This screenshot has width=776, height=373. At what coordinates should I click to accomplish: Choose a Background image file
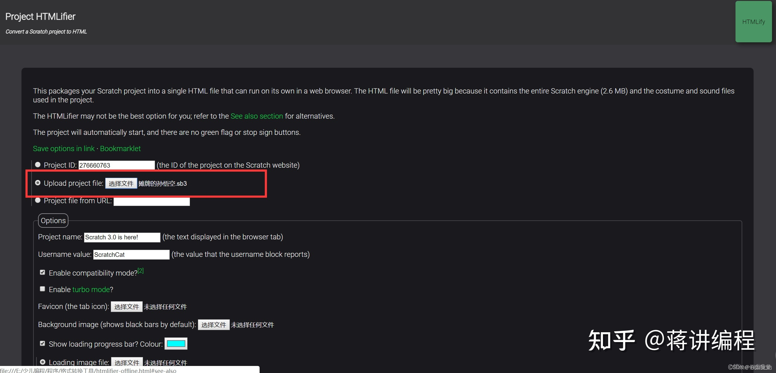[214, 325]
